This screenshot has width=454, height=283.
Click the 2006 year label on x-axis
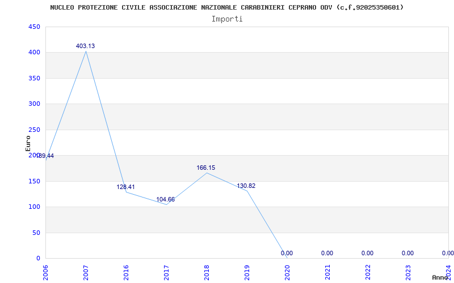point(45,273)
